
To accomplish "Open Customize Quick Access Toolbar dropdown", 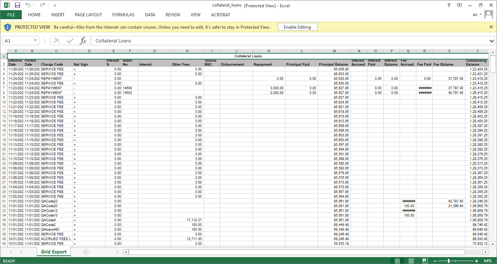I will tap(55, 5).
